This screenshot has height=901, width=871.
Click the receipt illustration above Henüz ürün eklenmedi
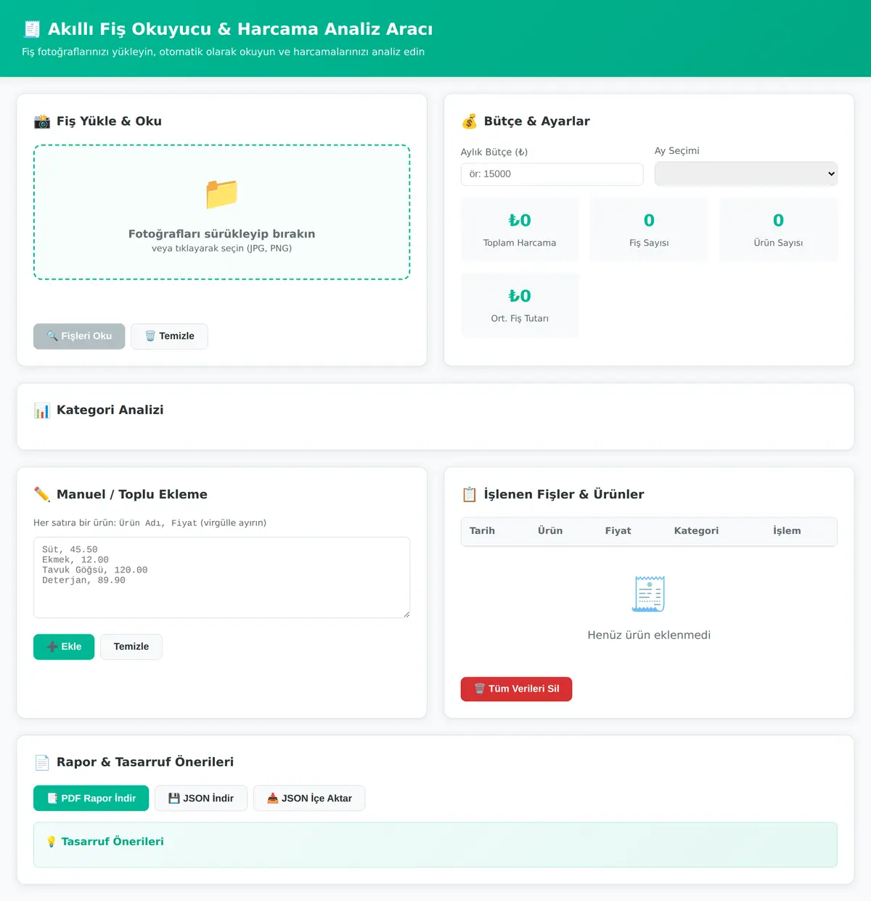click(x=649, y=594)
